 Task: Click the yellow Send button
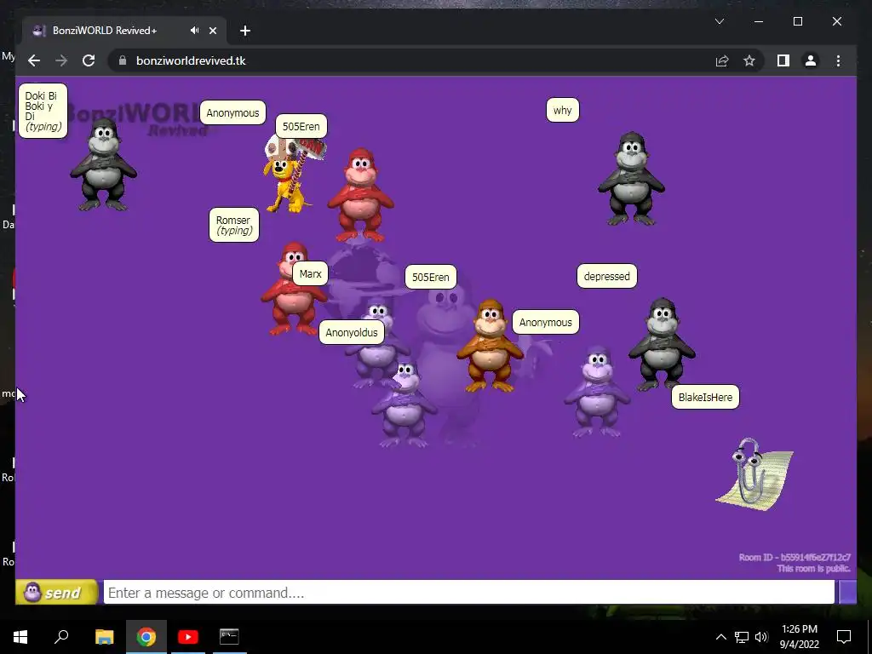tap(57, 593)
